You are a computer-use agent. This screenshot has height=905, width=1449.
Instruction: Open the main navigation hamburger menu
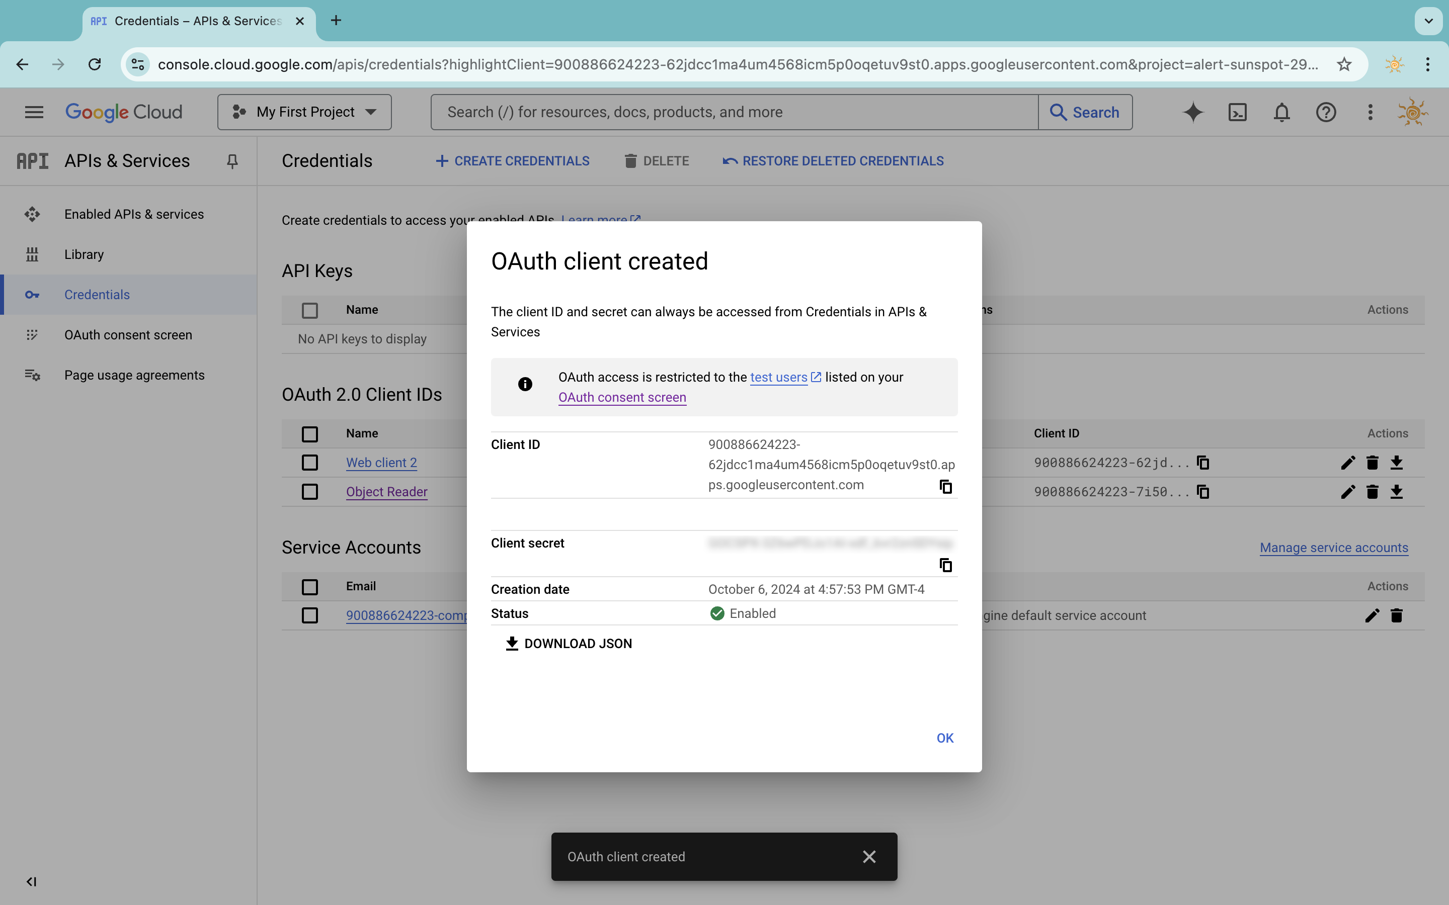point(34,112)
